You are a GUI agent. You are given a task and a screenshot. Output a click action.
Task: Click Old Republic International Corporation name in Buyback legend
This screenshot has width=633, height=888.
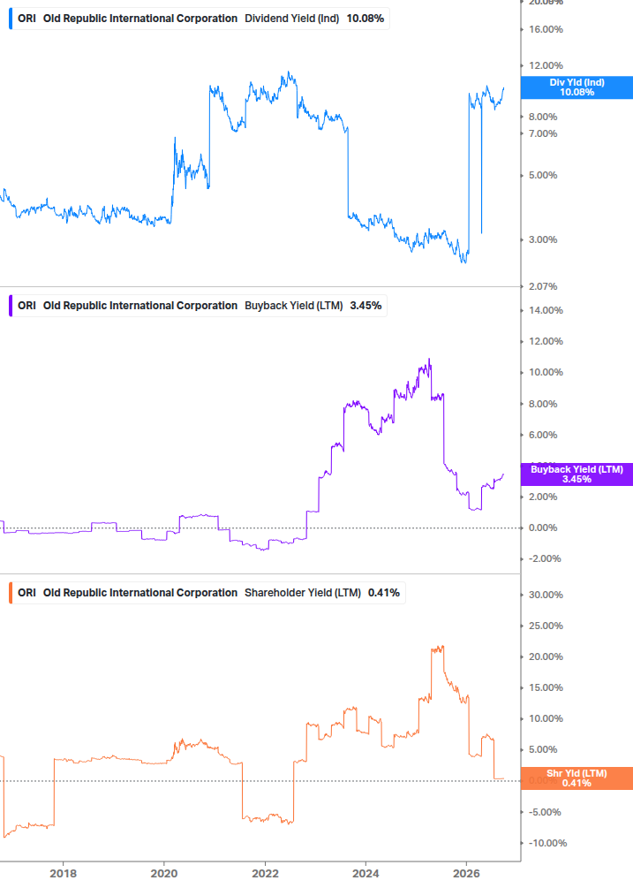140,306
